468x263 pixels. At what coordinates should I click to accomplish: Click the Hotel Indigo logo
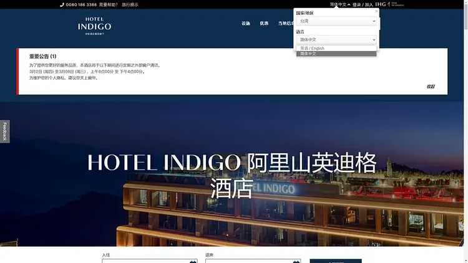[x=95, y=26]
